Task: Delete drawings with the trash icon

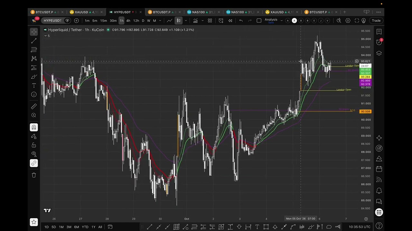Action: [x=34, y=175]
